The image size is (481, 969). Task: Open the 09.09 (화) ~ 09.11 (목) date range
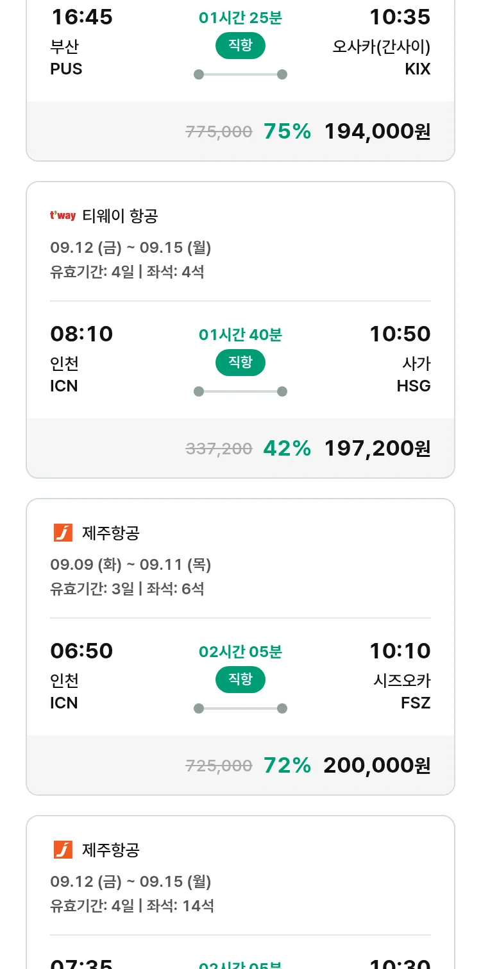point(131,565)
